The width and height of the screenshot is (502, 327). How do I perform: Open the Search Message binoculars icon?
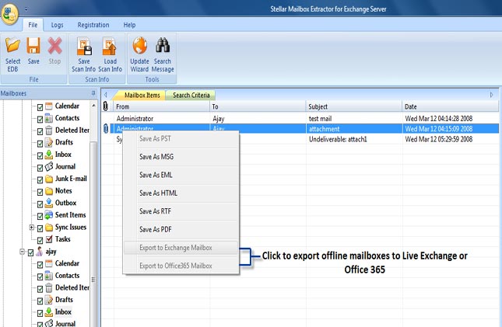click(x=163, y=45)
